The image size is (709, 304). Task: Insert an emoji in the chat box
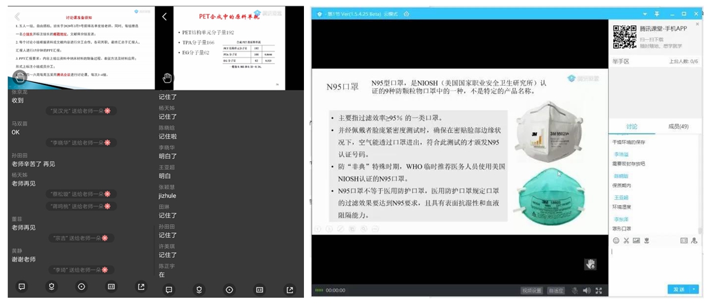click(616, 240)
